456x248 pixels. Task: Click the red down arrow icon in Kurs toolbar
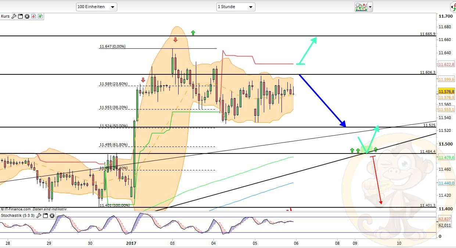[x=33, y=16]
